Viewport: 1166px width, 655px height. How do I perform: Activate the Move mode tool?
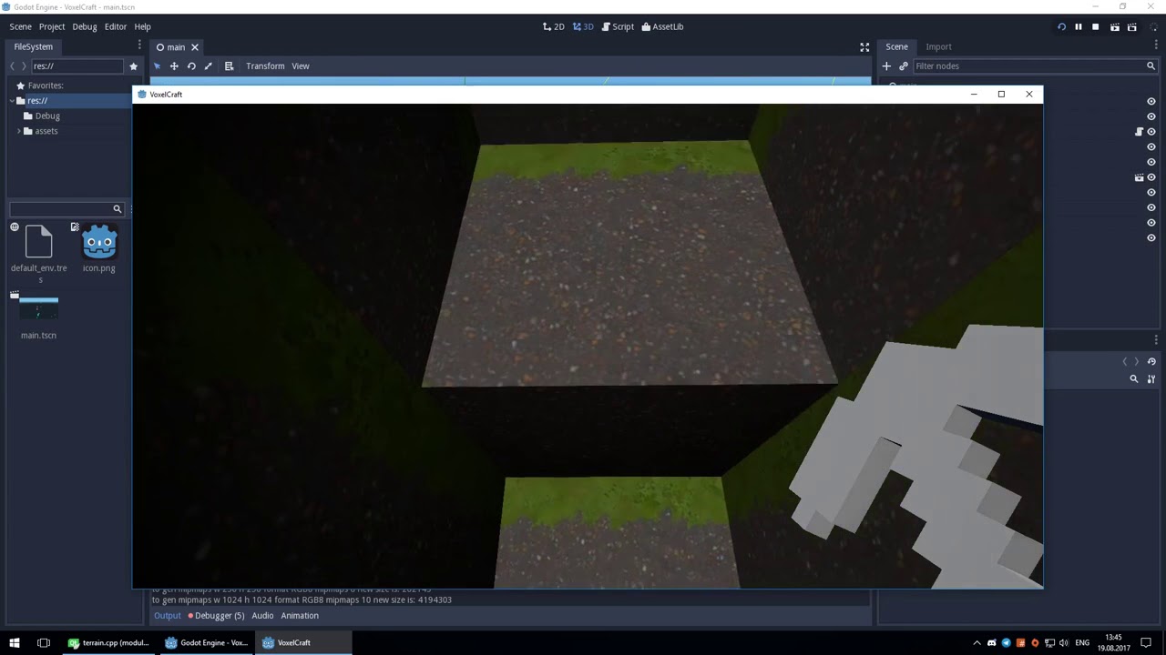click(x=174, y=65)
